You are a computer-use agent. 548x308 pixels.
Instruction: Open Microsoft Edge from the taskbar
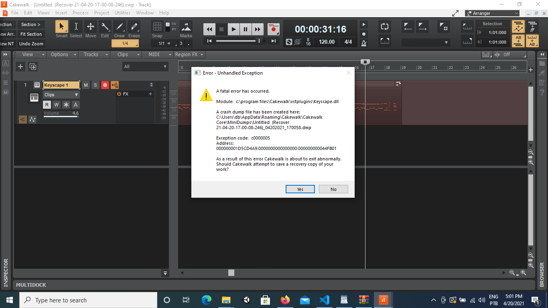tap(206, 300)
